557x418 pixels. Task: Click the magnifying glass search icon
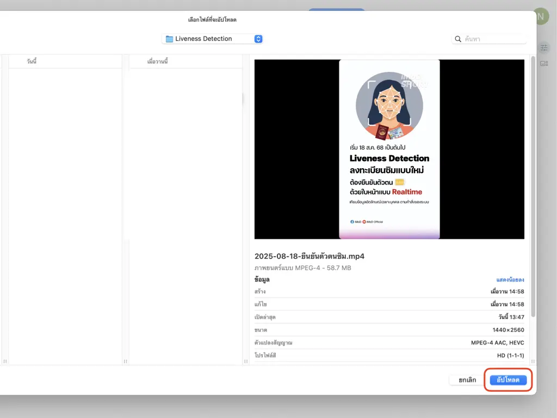click(x=458, y=39)
